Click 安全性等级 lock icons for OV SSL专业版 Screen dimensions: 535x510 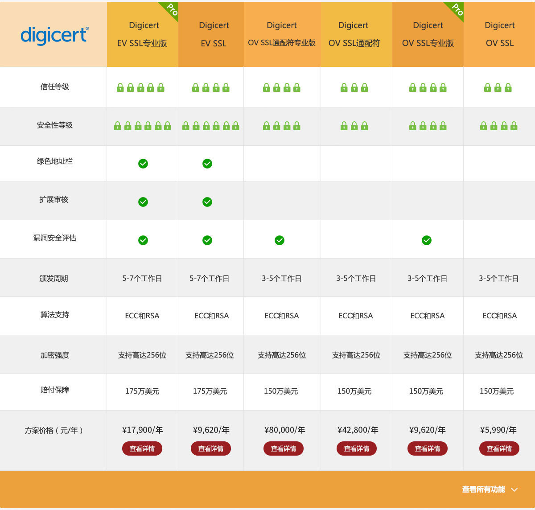tap(428, 126)
